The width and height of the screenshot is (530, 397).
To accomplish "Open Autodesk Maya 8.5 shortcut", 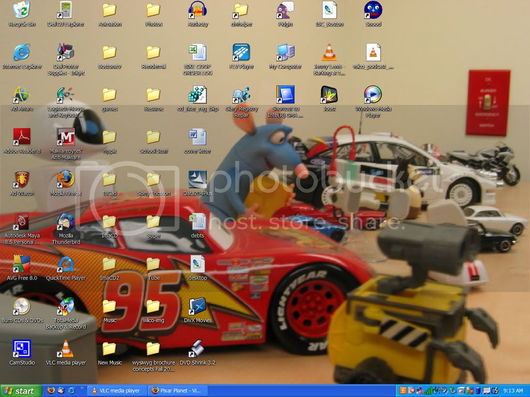I will click(x=21, y=222).
